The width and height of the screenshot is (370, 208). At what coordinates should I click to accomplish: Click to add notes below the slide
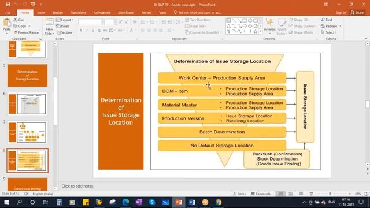pyautogui.click(x=77, y=186)
